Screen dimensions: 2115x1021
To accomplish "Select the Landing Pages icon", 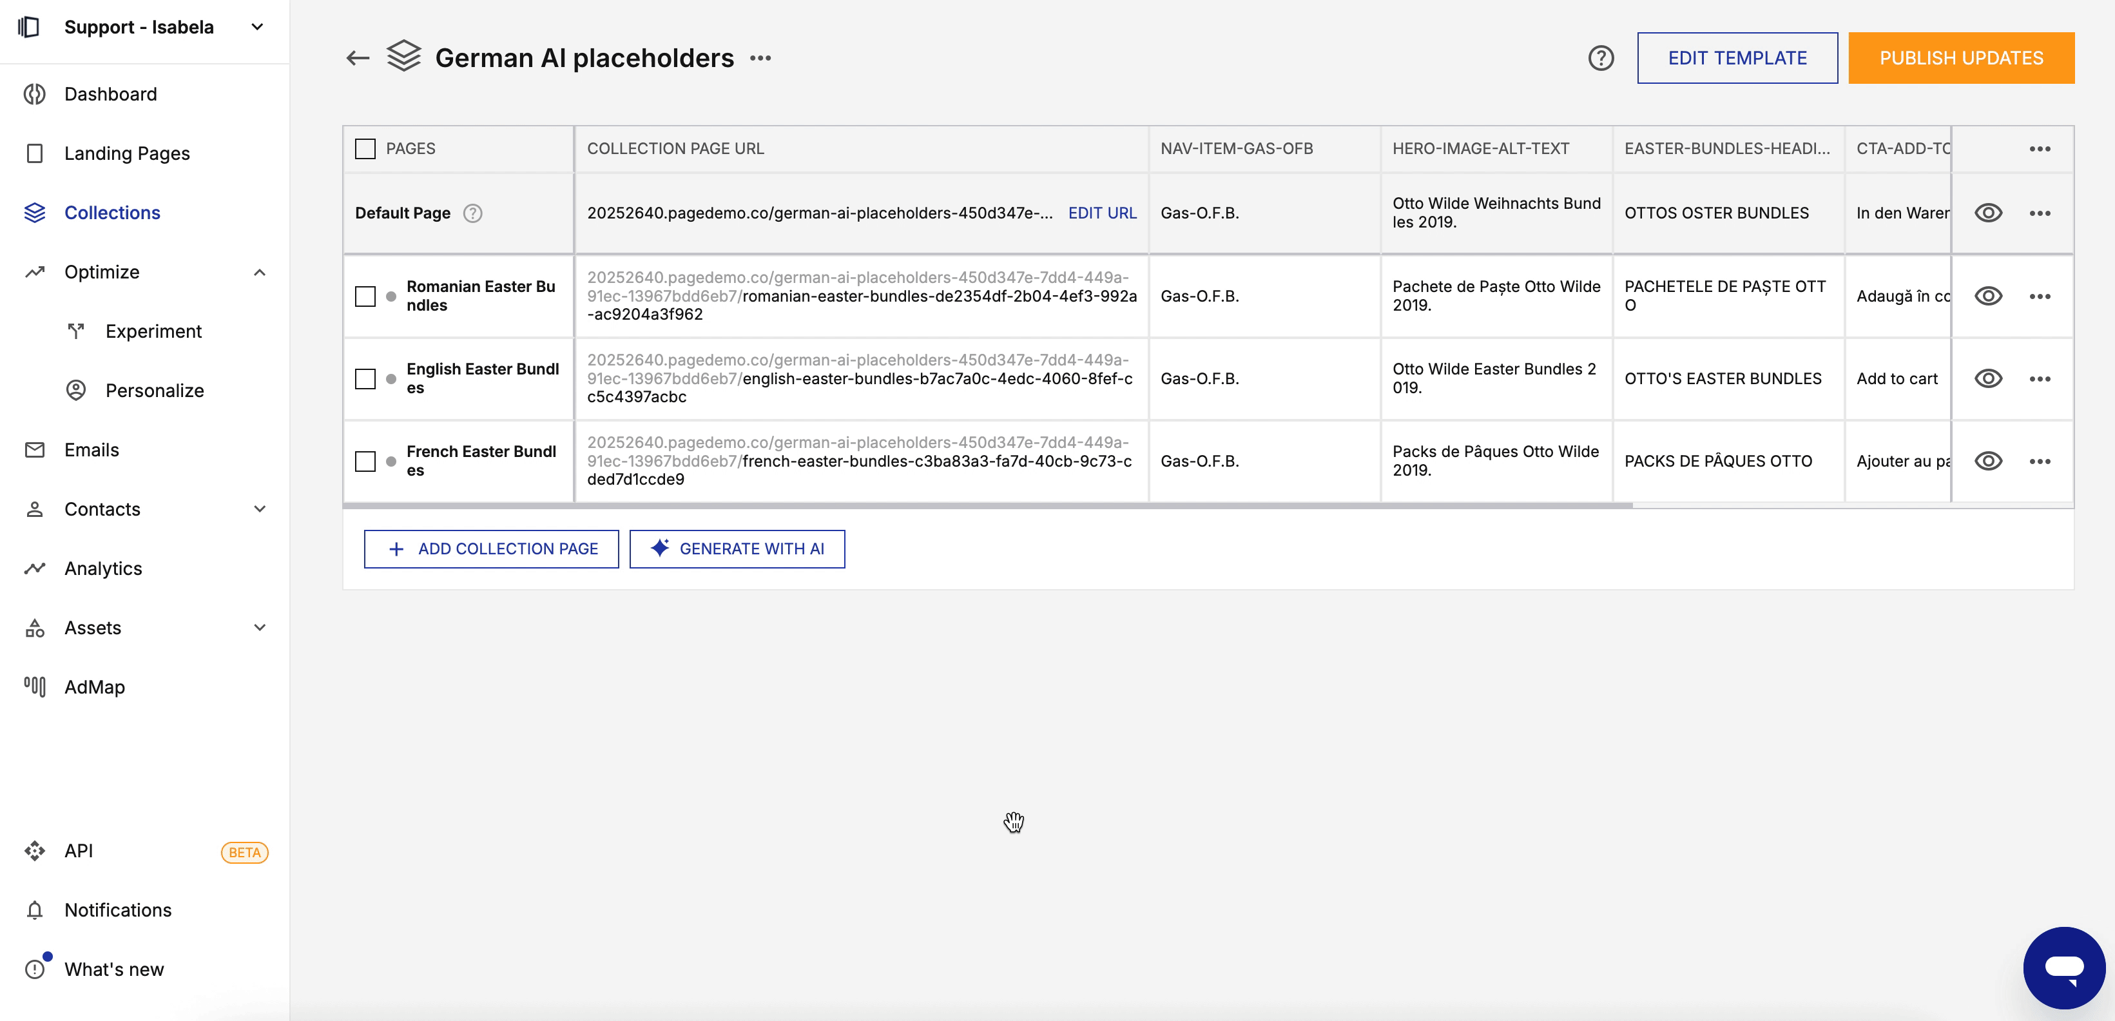I will click(x=35, y=153).
